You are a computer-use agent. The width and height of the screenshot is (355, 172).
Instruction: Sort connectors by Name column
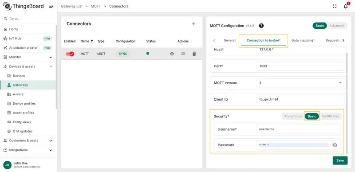(87, 41)
